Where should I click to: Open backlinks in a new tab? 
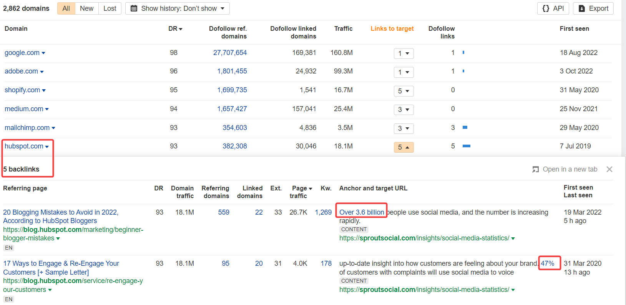(565, 169)
